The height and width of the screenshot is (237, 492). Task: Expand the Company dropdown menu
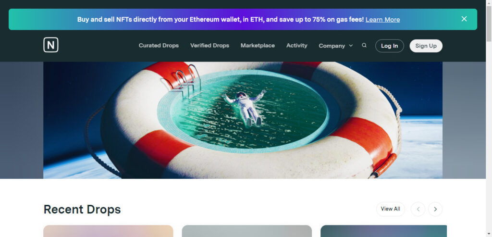coord(336,46)
